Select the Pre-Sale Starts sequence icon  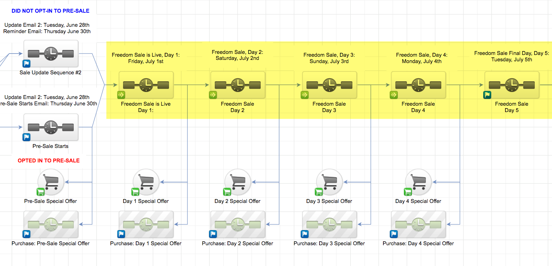click(x=51, y=127)
